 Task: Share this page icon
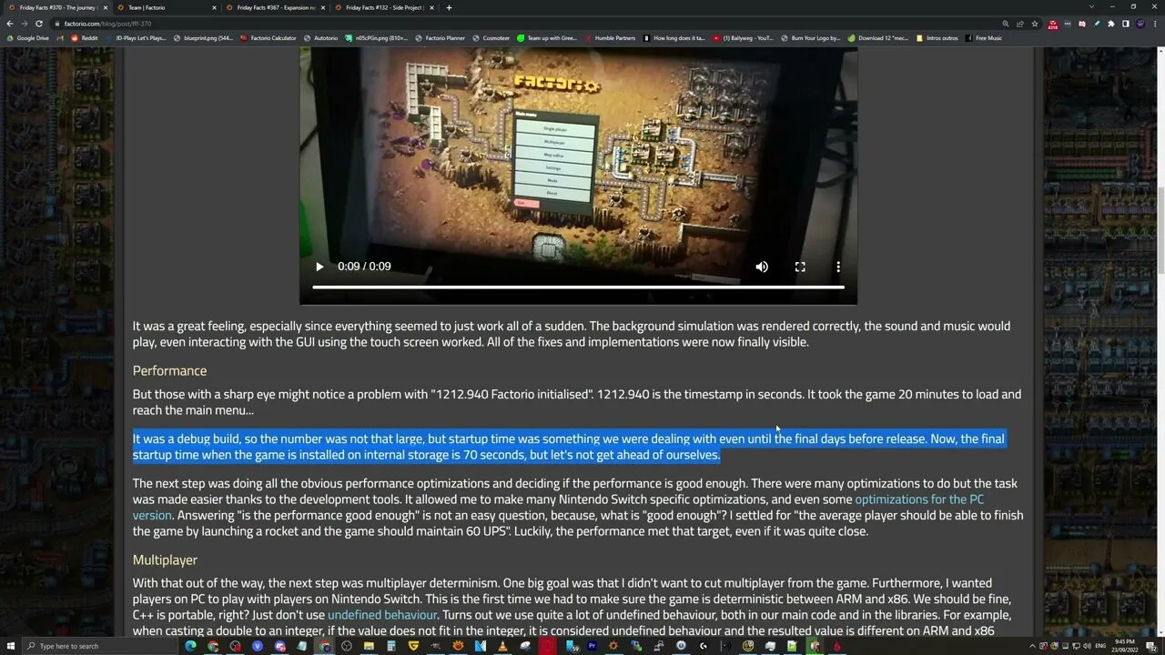pyautogui.click(x=1020, y=23)
